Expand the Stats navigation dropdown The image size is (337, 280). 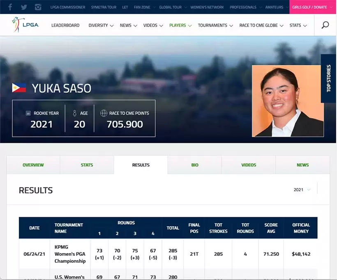tap(298, 25)
